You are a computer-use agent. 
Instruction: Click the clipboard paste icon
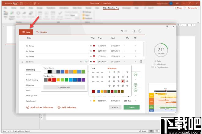[134, 31]
